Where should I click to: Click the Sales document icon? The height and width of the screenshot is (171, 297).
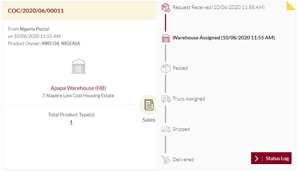click(149, 105)
